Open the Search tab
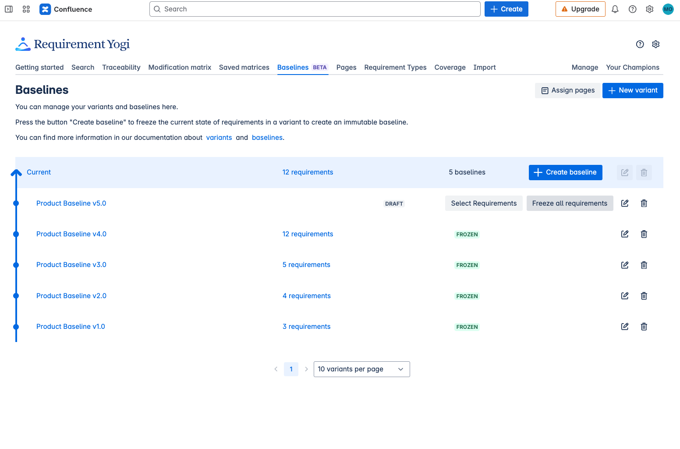Viewport: 680px width, 449px height. 83,68
